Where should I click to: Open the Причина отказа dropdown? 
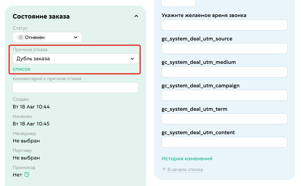pyautogui.click(x=75, y=59)
